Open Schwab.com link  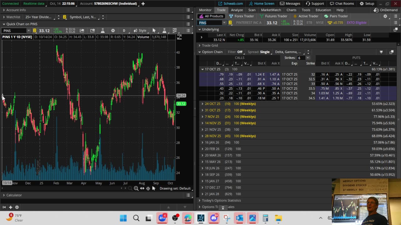coord(230,3)
